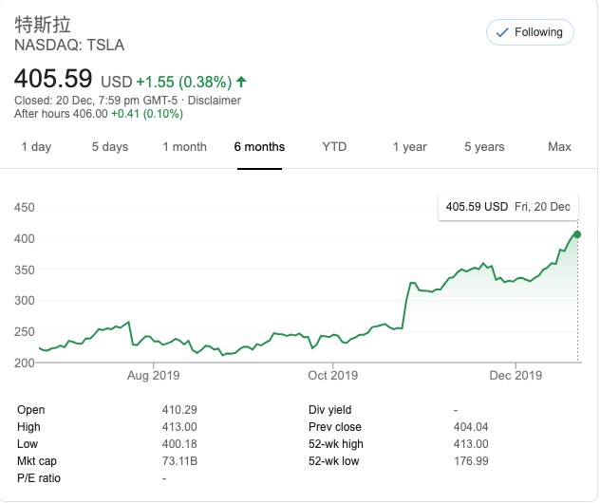Click the 405.59 current price
The image size is (600, 503).
[x=53, y=79]
